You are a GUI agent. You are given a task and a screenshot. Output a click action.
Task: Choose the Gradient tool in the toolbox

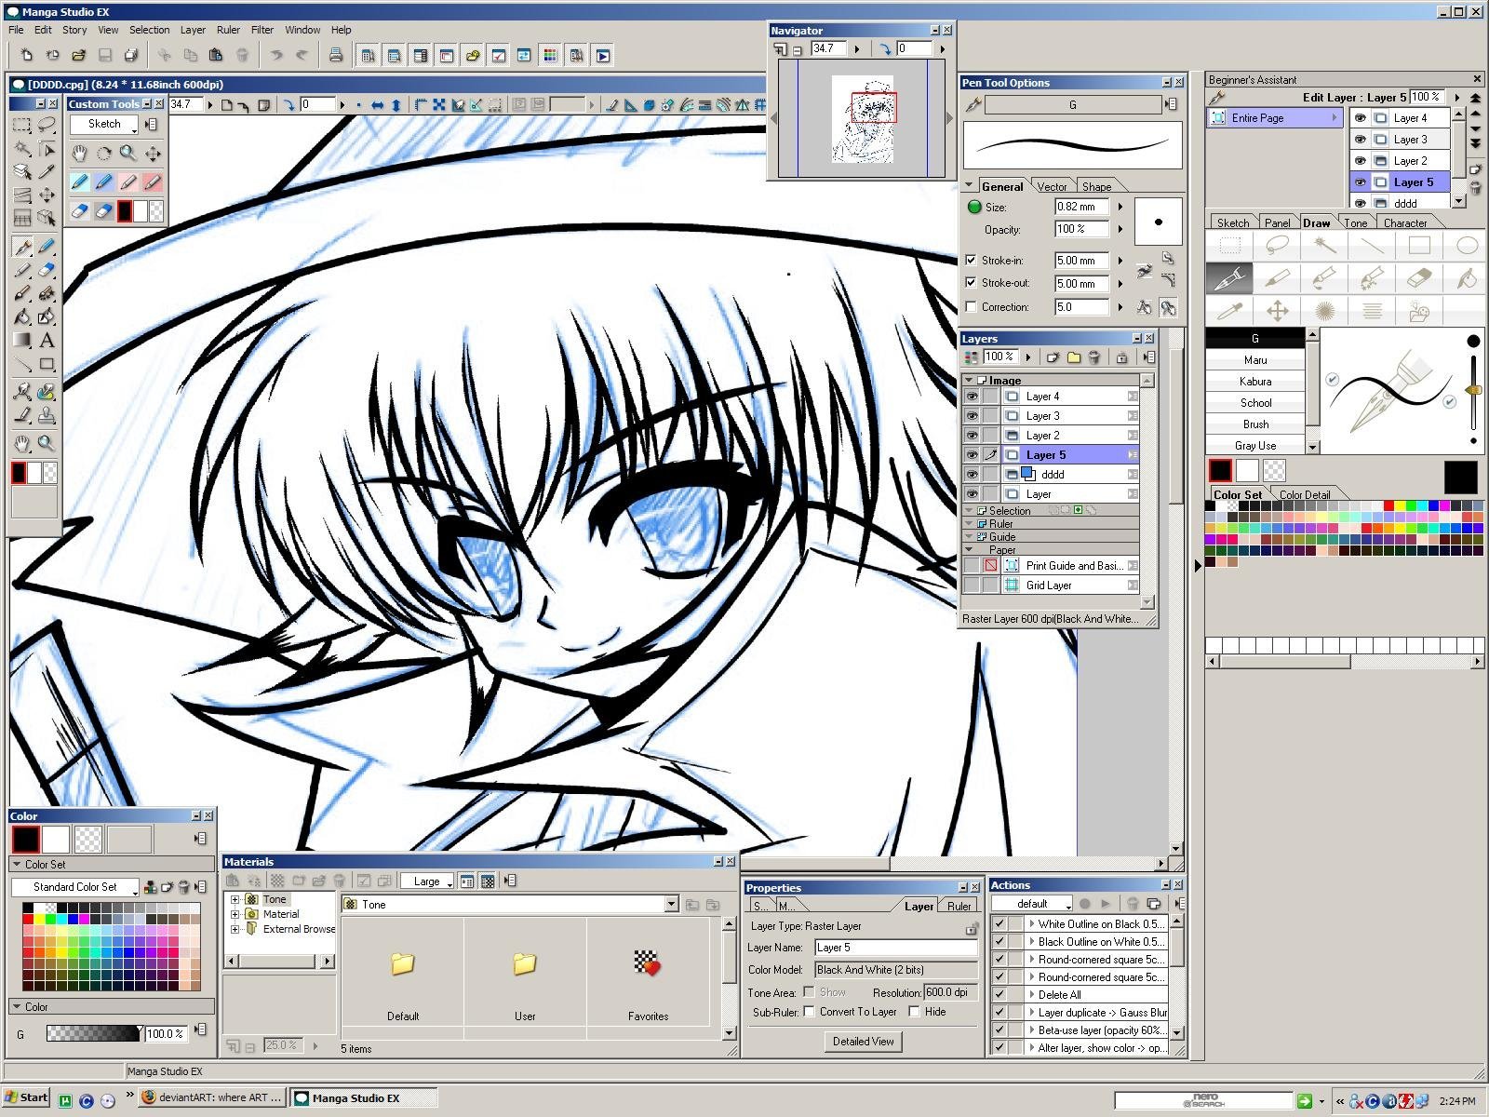pyautogui.click(x=22, y=341)
